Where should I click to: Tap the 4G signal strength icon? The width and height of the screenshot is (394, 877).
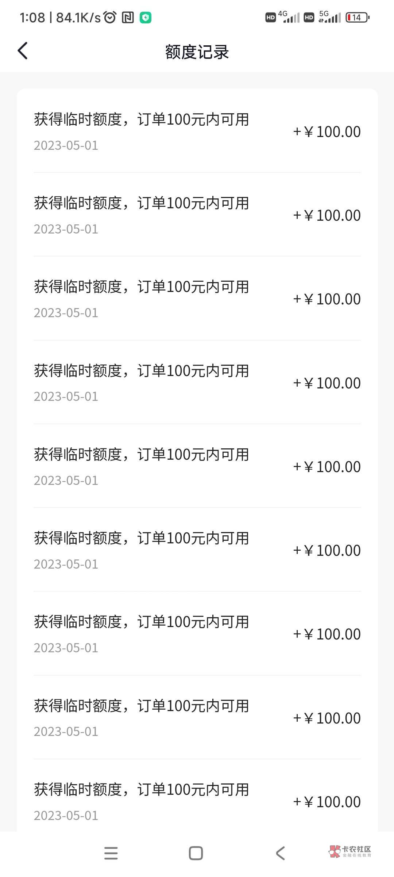coord(289,17)
